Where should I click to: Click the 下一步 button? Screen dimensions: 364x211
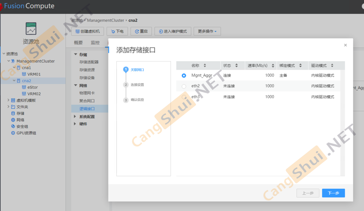(x=333, y=193)
